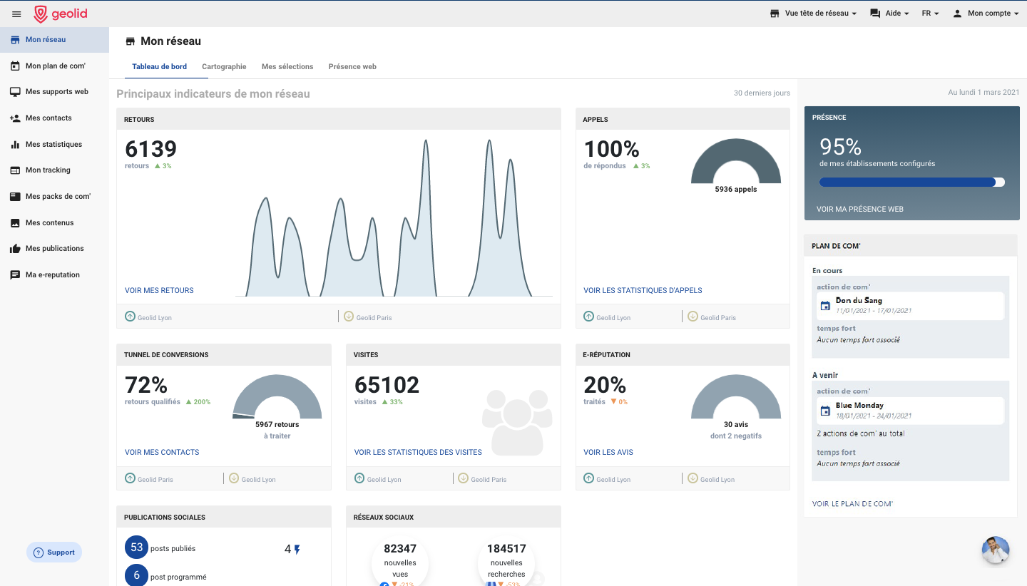The width and height of the screenshot is (1027, 586).
Task: Click VOIR MES RETOURS link
Action: [159, 290]
